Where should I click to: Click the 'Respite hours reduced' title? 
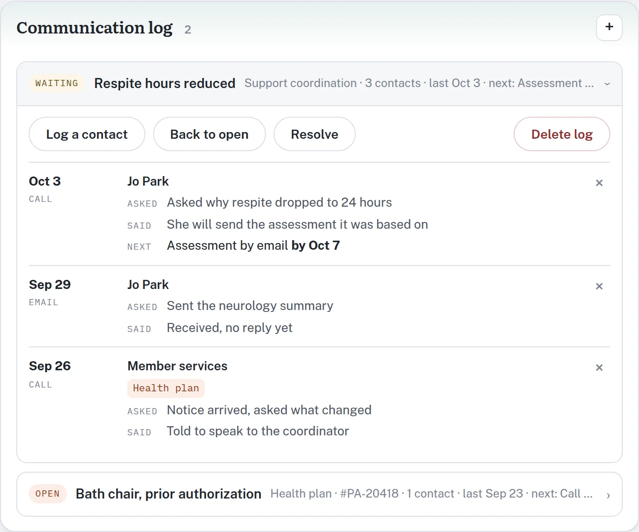[165, 83]
